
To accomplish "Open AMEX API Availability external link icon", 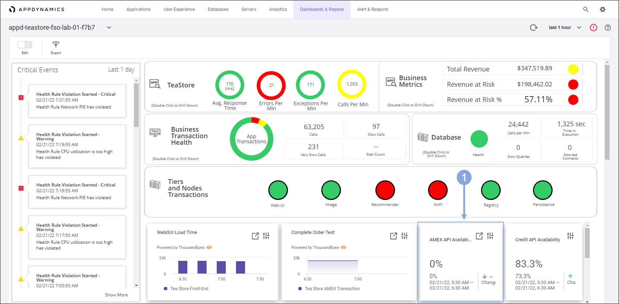I will [x=479, y=236].
